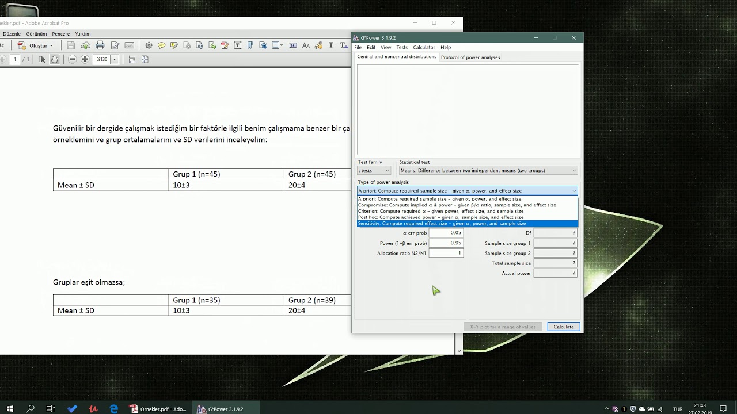The image size is (737, 414).
Task: Click the Acrobat save disk icon
Action: (x=71, y=45)
